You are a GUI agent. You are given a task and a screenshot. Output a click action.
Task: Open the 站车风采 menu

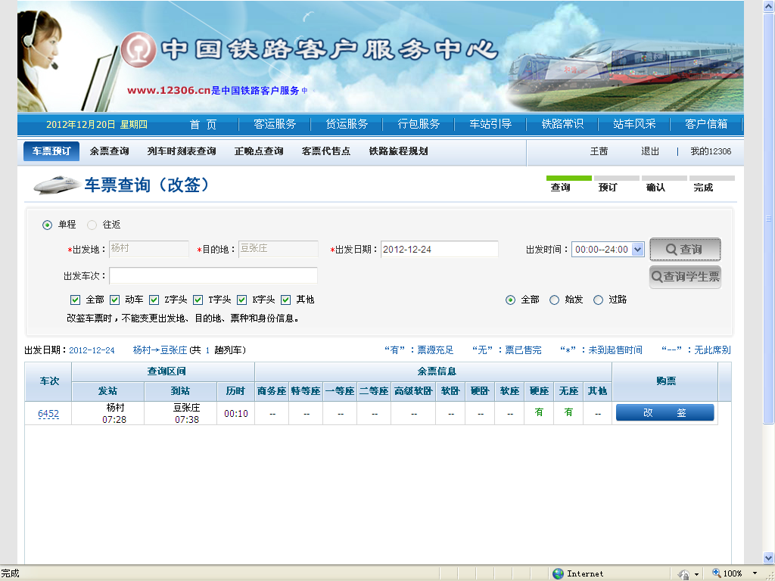tap(634, 125)
